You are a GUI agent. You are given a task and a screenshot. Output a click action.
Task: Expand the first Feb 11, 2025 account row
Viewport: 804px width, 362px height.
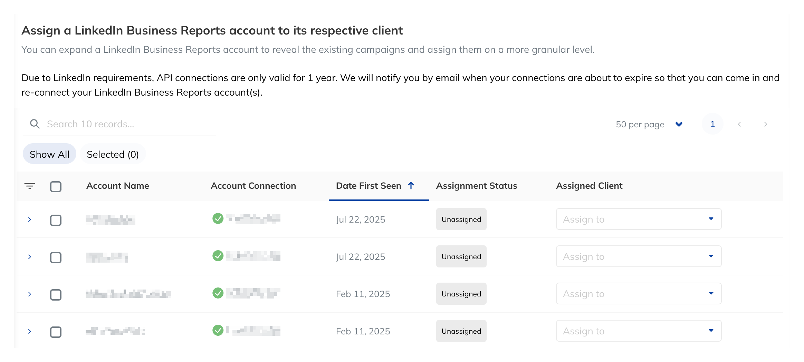coord(30,294)
